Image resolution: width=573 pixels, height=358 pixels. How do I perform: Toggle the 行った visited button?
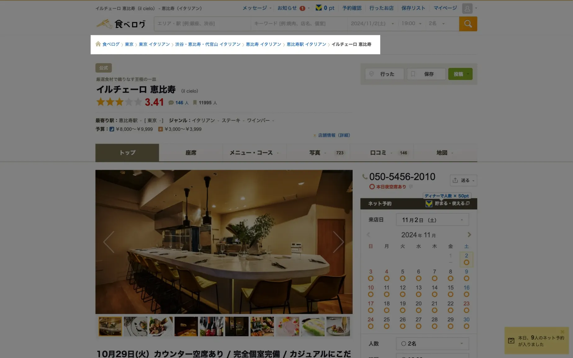pos(384,74)
